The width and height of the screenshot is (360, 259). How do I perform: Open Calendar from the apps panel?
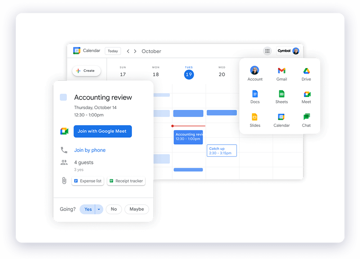282,120
